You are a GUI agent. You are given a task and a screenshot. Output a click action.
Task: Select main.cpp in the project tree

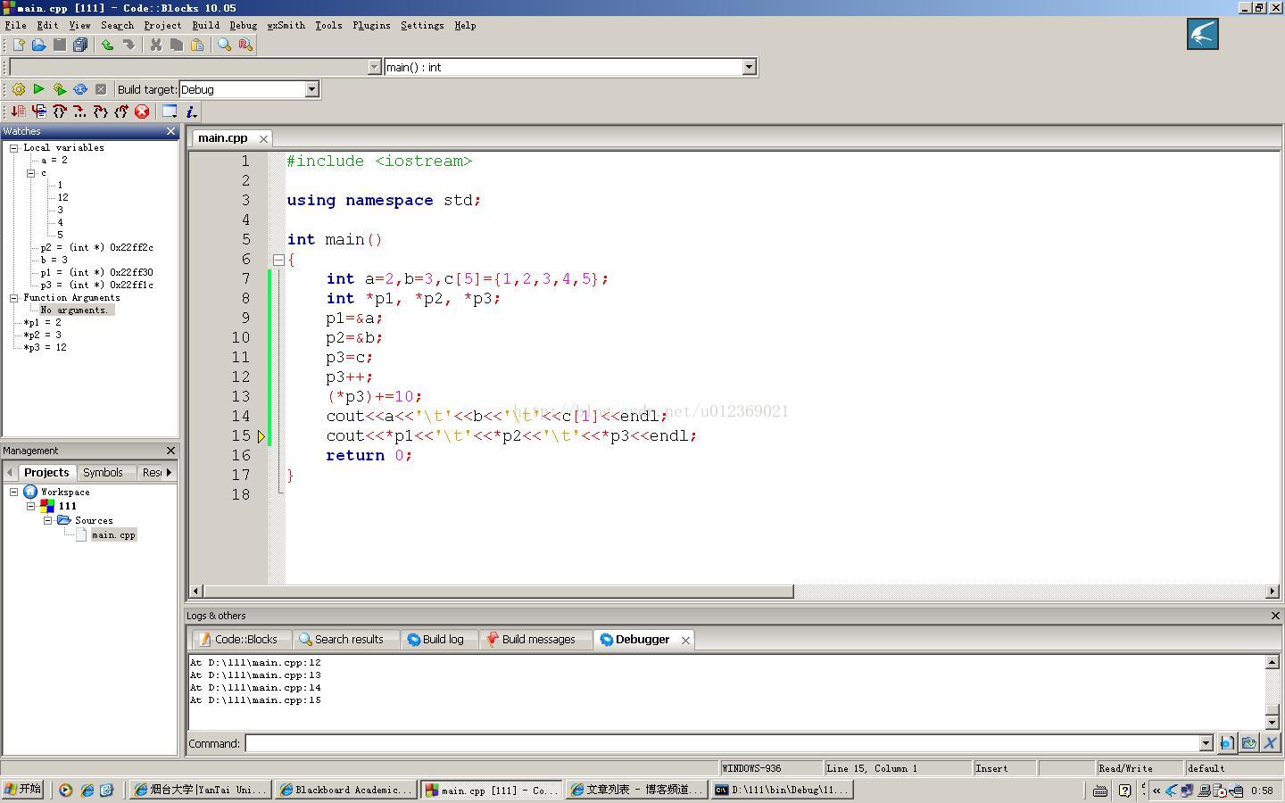[113, 535]
